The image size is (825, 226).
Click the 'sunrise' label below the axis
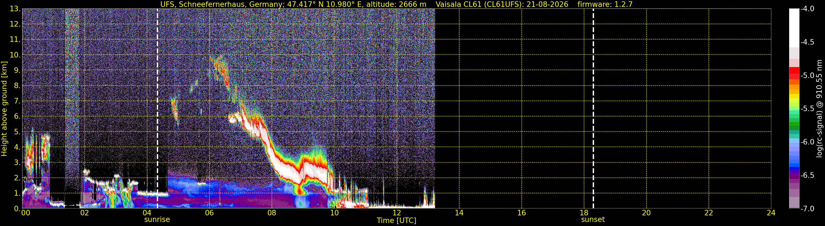click(x=157, y=220)
